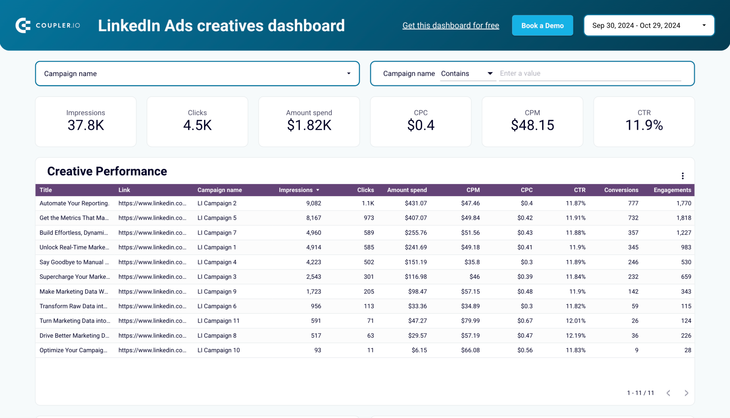Click the Impressions sort arrow in header
The height and width of the screenshot is (418, 730).
(x=318, y=190)
